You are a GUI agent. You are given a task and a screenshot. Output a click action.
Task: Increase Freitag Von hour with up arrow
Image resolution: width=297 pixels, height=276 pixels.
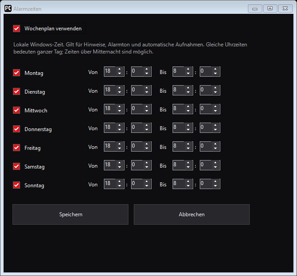click(120, 144)
